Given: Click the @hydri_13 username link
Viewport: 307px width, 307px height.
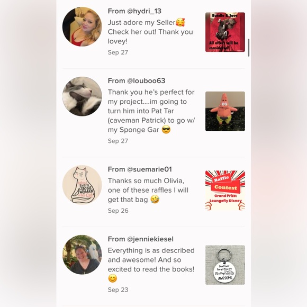Looking at the screenshot, I should point(144,11).
